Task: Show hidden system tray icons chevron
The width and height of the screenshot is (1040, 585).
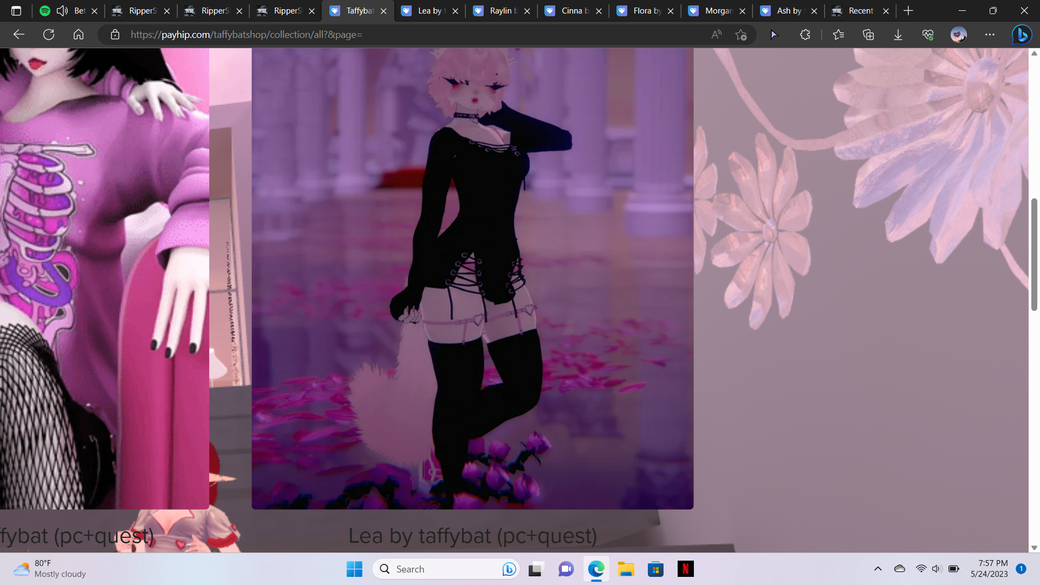Action: pyautogui.click(x=878, y=569)
